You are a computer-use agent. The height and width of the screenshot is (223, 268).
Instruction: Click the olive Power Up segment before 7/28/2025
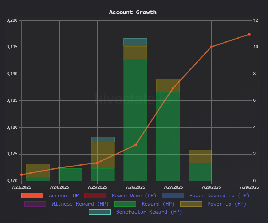point(200,156)
